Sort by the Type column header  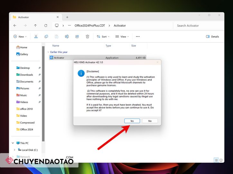pos(108,46)
